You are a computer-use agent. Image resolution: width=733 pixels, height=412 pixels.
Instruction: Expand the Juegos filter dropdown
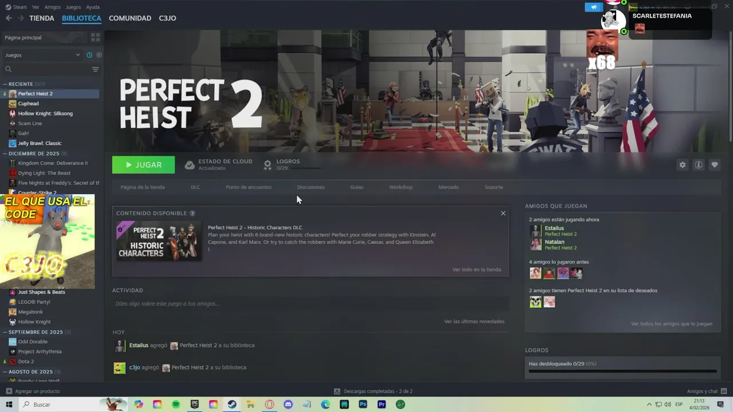click(42, 55)
